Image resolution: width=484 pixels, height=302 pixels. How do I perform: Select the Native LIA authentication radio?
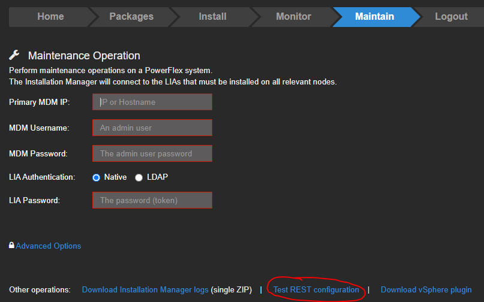coord(96,177)
